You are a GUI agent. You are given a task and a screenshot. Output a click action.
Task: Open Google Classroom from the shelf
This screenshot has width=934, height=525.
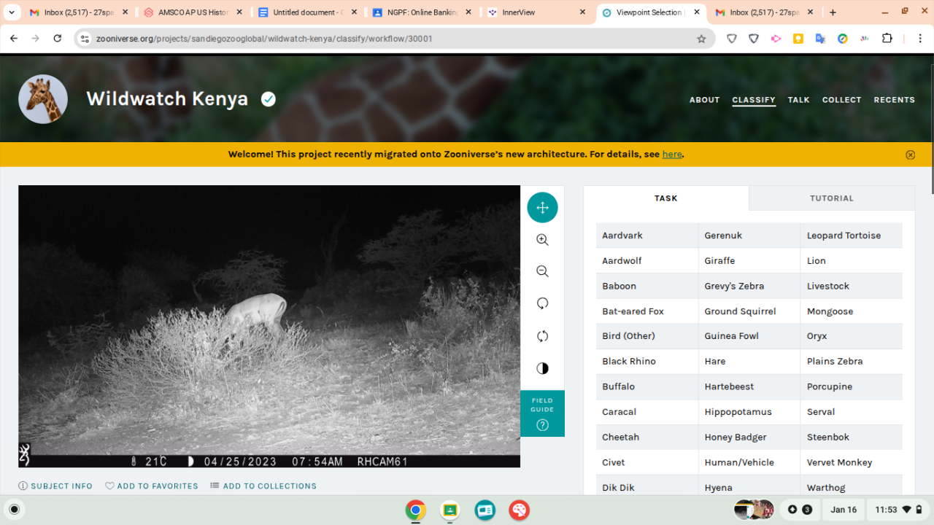(x=450, y=510)
